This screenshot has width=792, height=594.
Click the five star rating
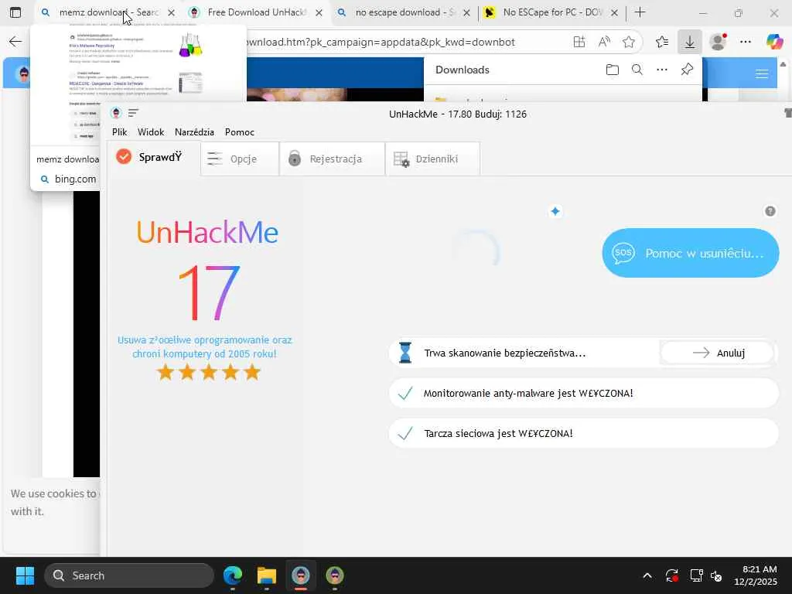209,373
